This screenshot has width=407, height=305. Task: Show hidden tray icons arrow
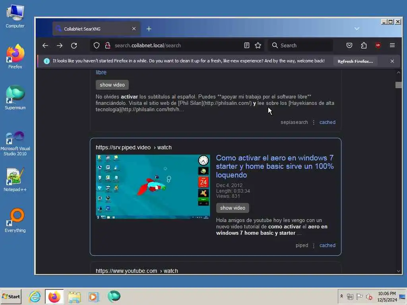click(x=341, y=296)
